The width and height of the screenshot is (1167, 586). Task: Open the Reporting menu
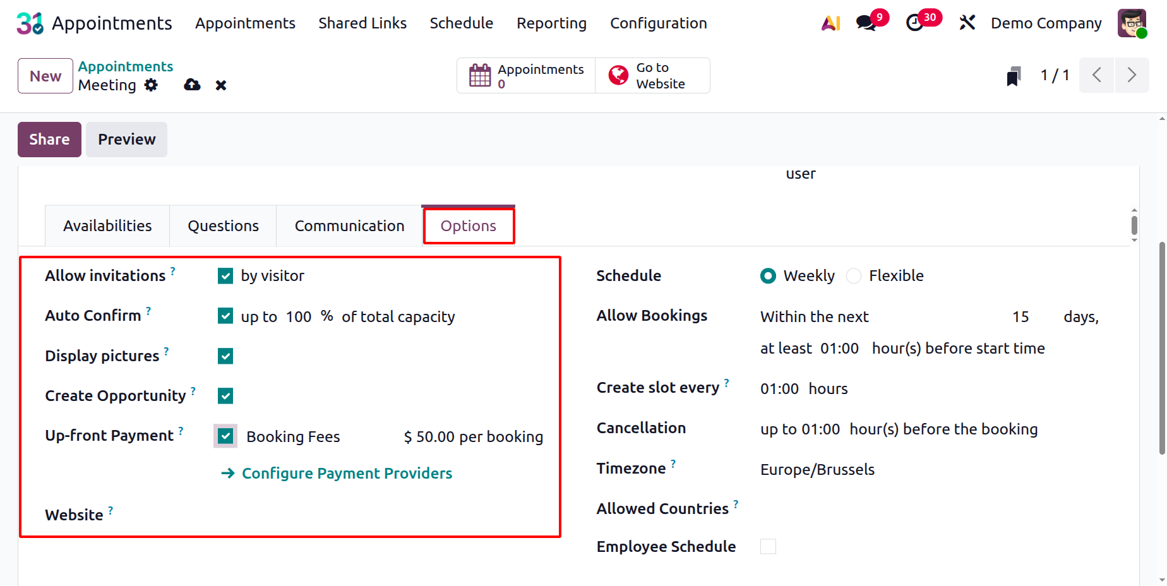[x=551, y=23]
